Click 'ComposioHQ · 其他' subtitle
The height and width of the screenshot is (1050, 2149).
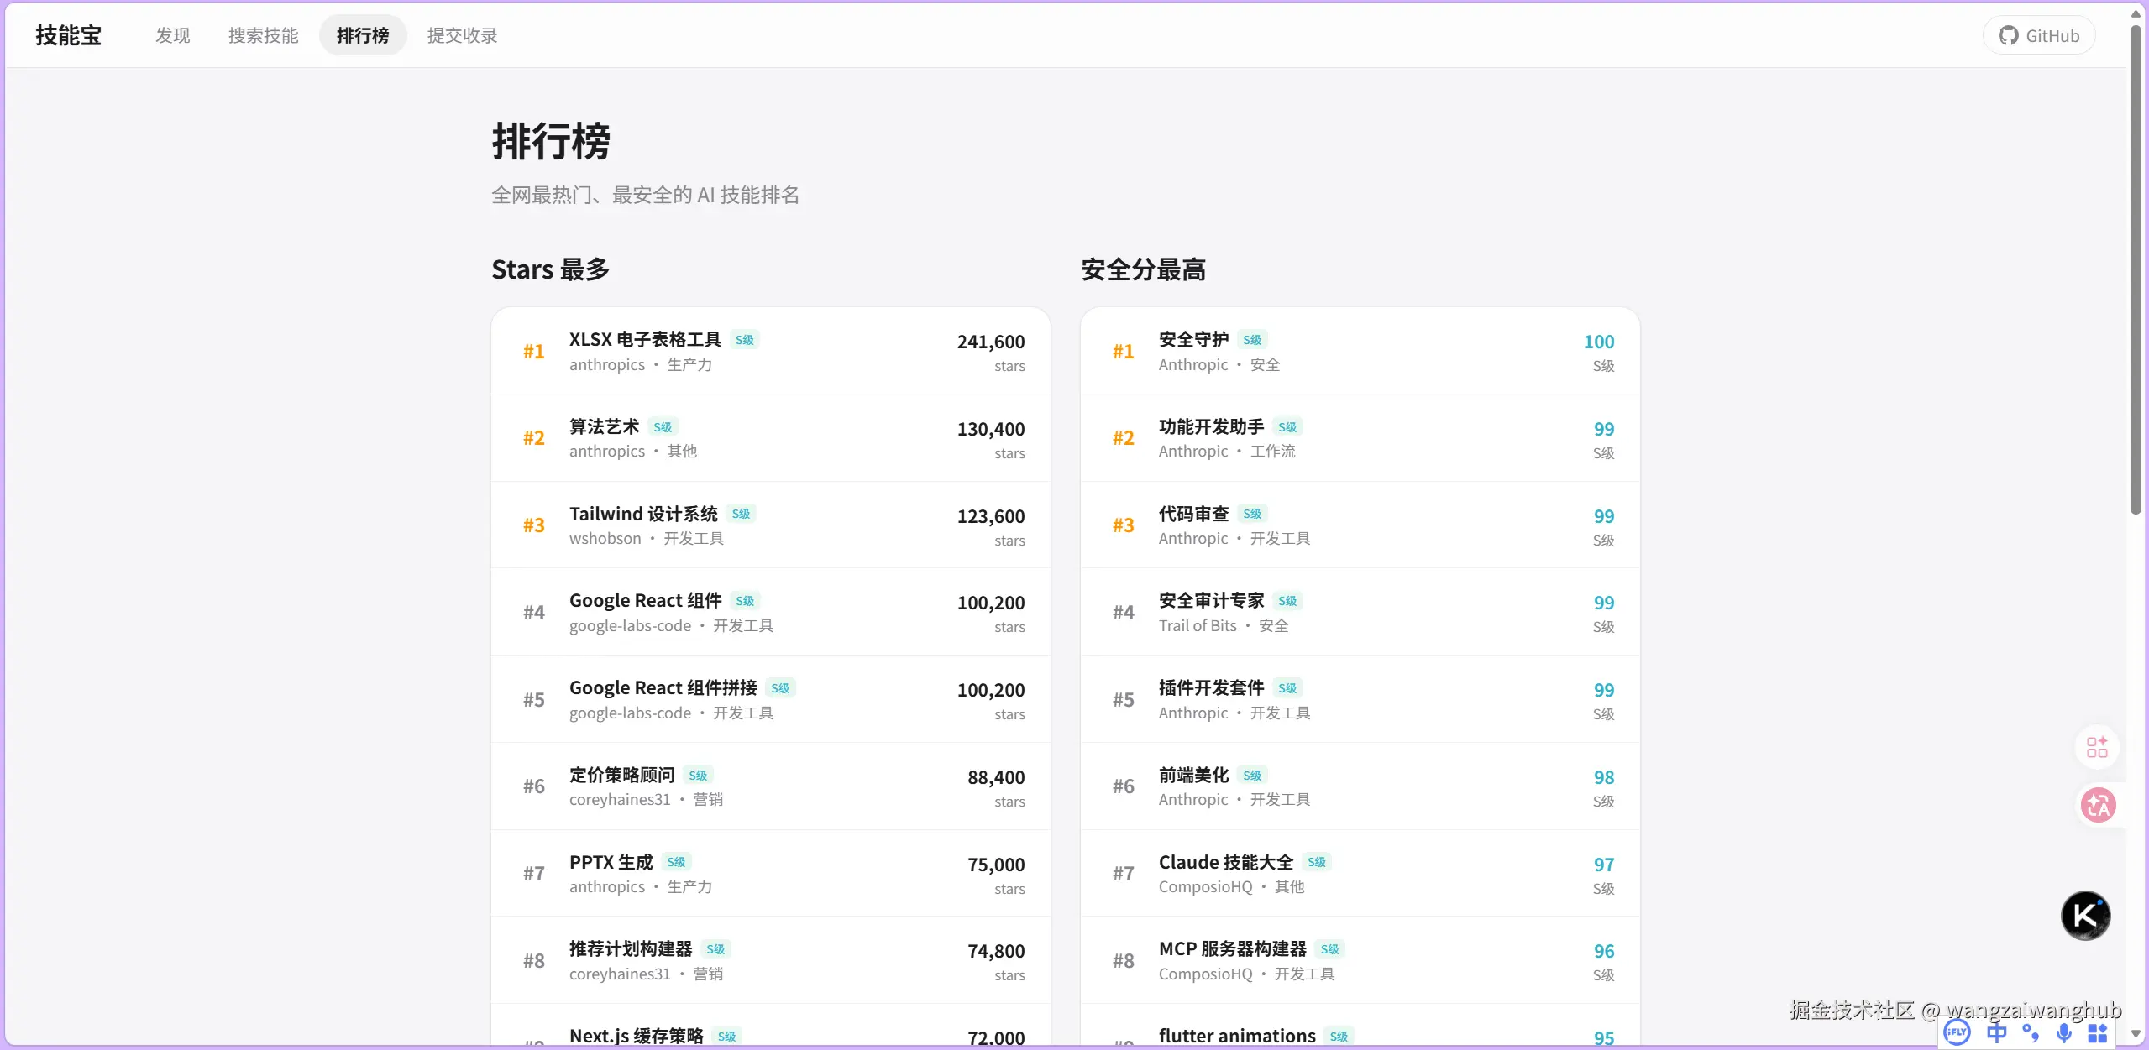[x=1232, y=886]
